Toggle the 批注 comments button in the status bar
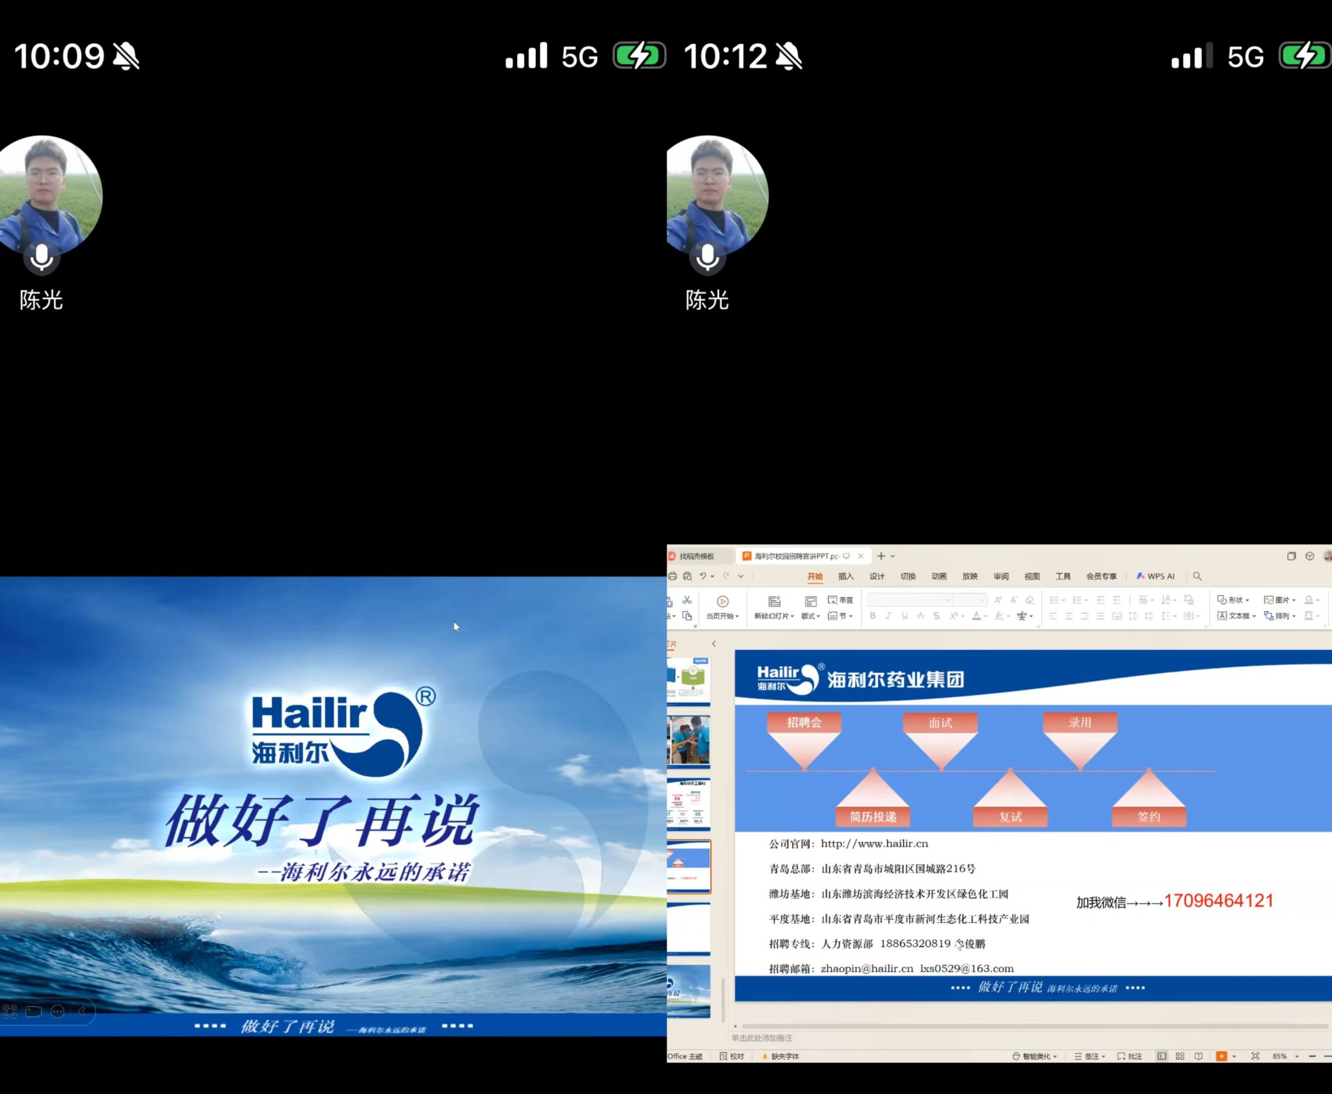 point(1130,1056)
